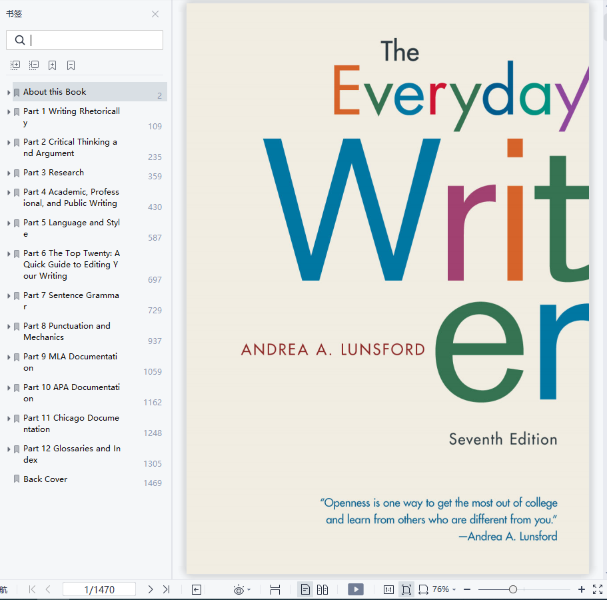Viewport: 607px width, 600px height.
Task: Go to the previous page
Action: pos(48,589)
